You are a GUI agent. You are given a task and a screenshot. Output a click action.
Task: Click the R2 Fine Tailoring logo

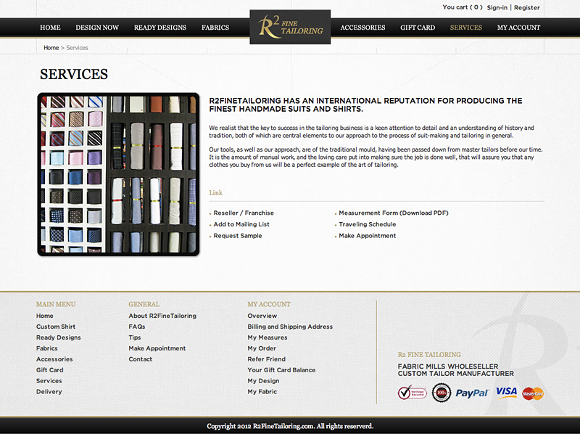point(290,27)
